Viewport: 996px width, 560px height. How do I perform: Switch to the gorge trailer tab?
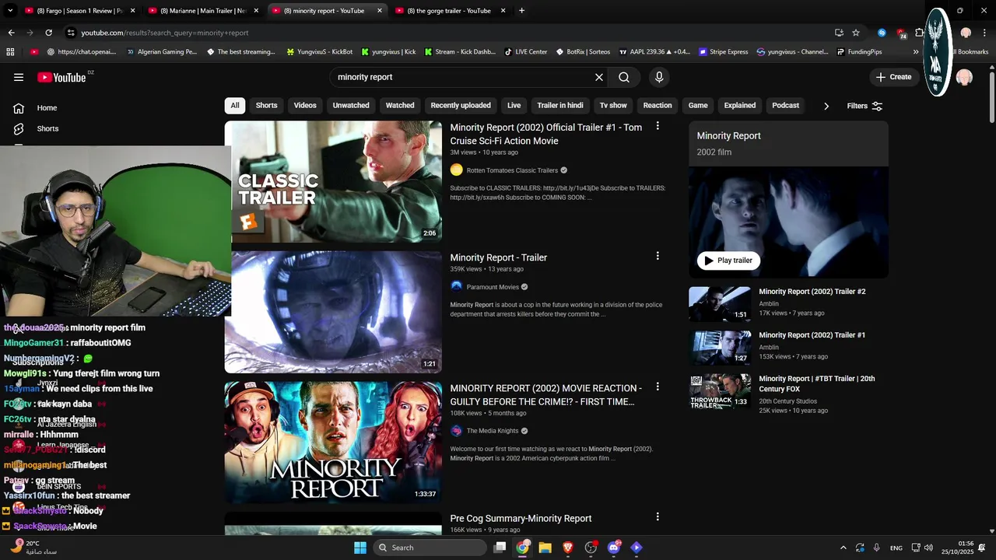point(450,10)
